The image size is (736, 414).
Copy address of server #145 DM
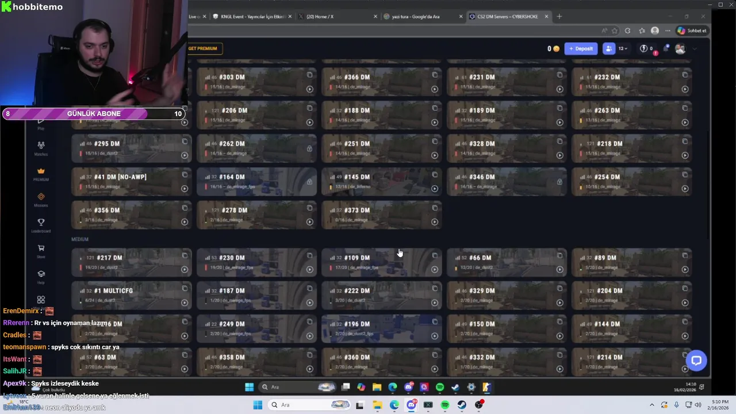pos(435,175)
